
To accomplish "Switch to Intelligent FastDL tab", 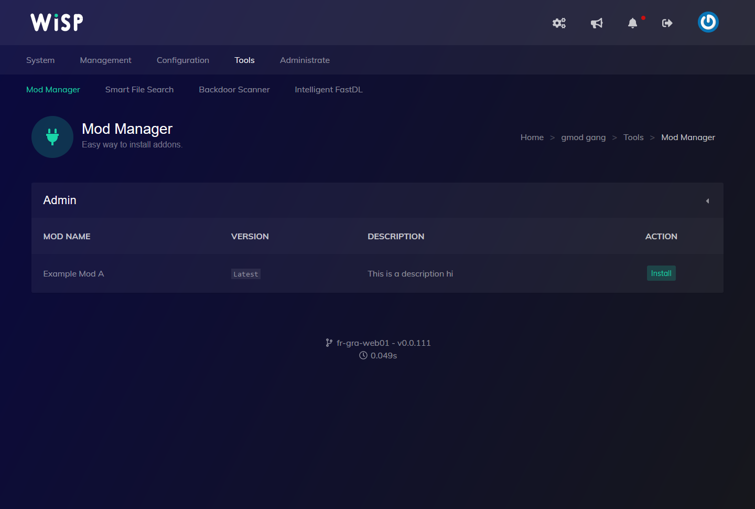I will 329,89.
